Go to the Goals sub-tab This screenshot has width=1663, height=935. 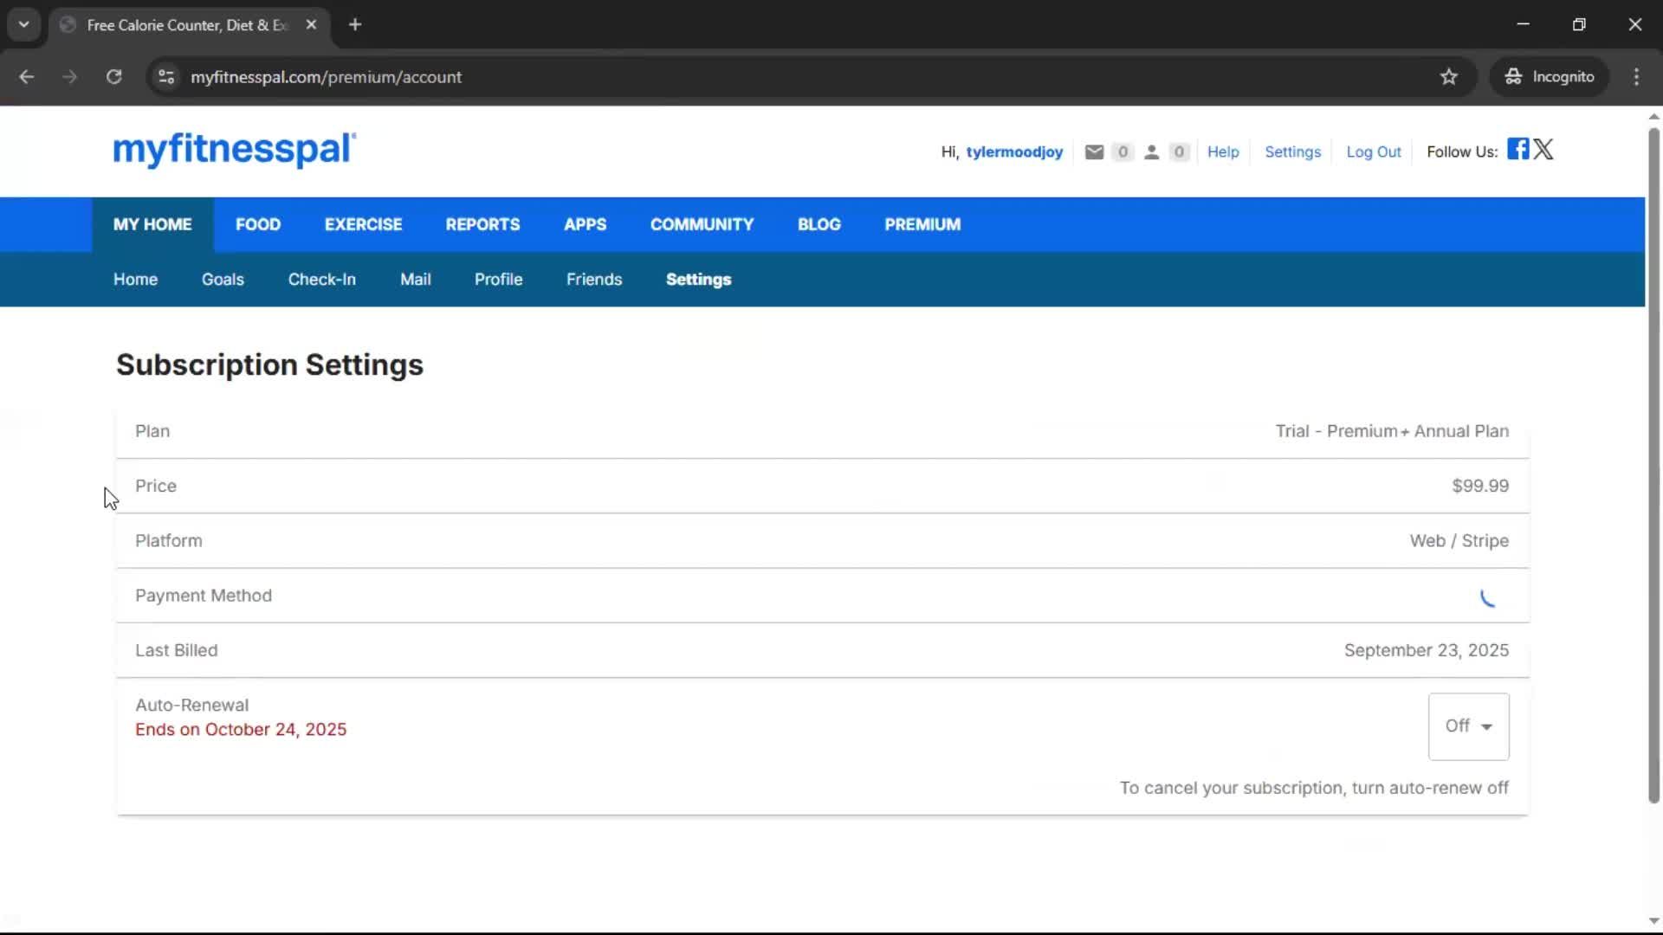223,280
